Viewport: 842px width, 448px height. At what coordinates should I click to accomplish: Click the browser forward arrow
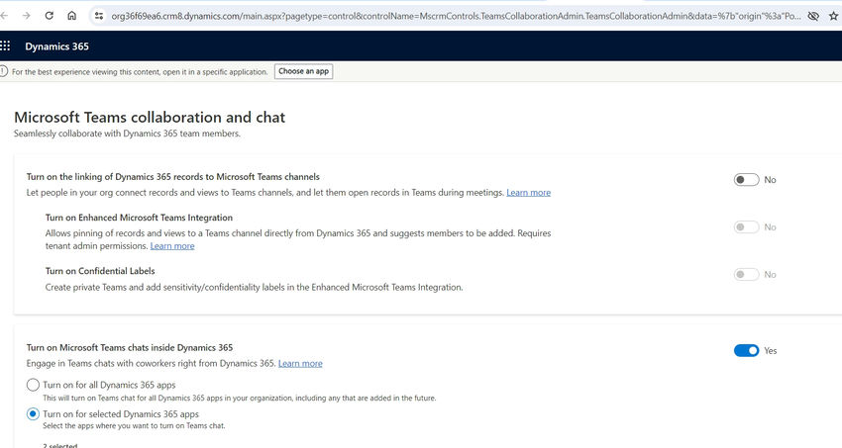pos(26,16)
